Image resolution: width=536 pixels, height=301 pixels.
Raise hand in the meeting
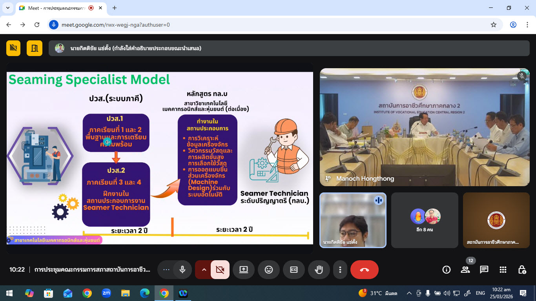319,270
